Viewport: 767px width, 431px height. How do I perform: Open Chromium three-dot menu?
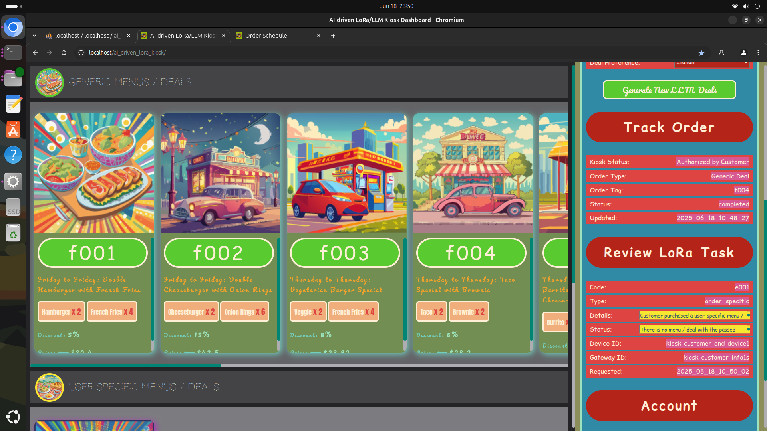(x=758, y=53)
